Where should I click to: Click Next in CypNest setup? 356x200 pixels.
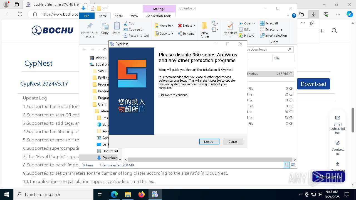(209, 142)
